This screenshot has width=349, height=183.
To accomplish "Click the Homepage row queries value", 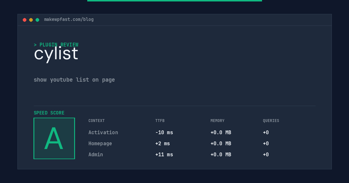I will [x=266, y=143].
